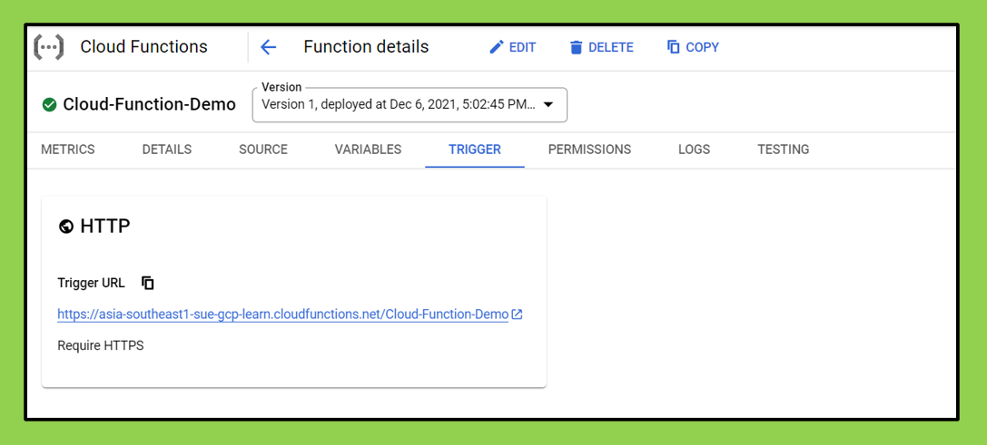This screenshot has width=987, height=445.
Task: Open the Details tab
Action: pos(167,150)
